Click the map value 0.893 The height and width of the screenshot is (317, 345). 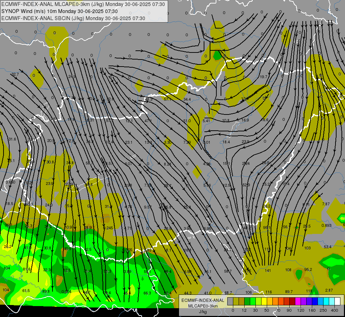[327, 225]
